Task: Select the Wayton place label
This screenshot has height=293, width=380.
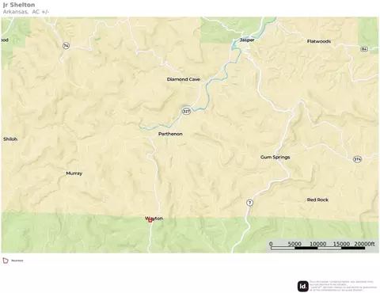Action: [x=154, y=219]
